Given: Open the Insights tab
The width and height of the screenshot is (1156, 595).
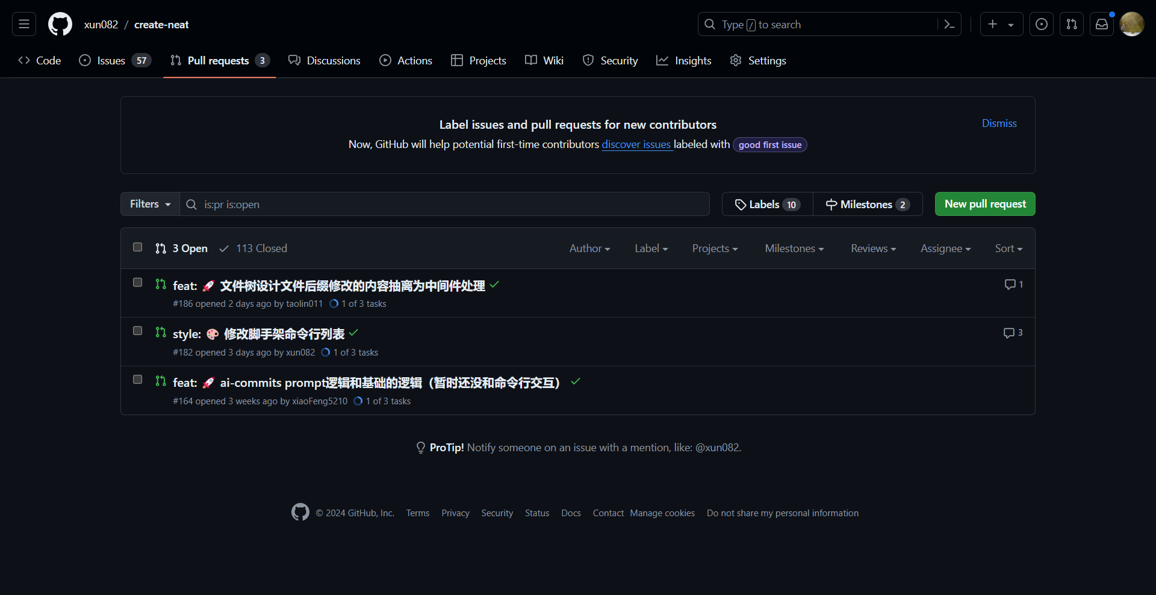Looking at the screenshot, I should pos(684,60).
